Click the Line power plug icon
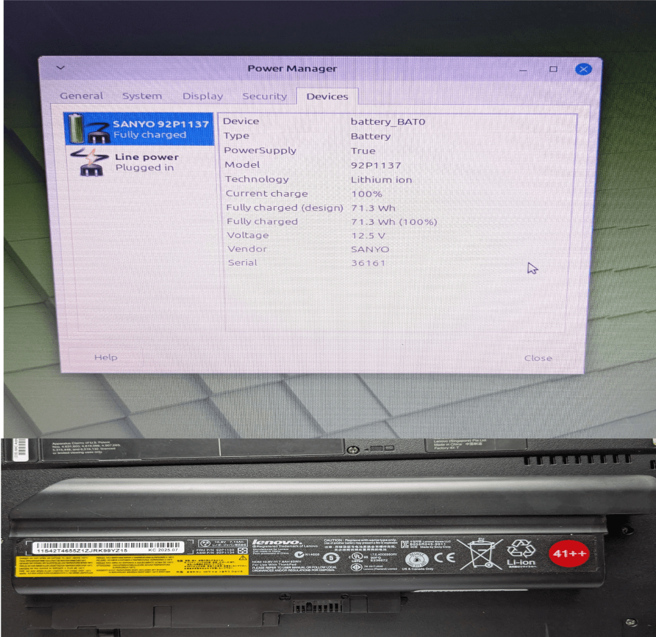The height and width of the screenshot is (637, 656). point(90,162)
